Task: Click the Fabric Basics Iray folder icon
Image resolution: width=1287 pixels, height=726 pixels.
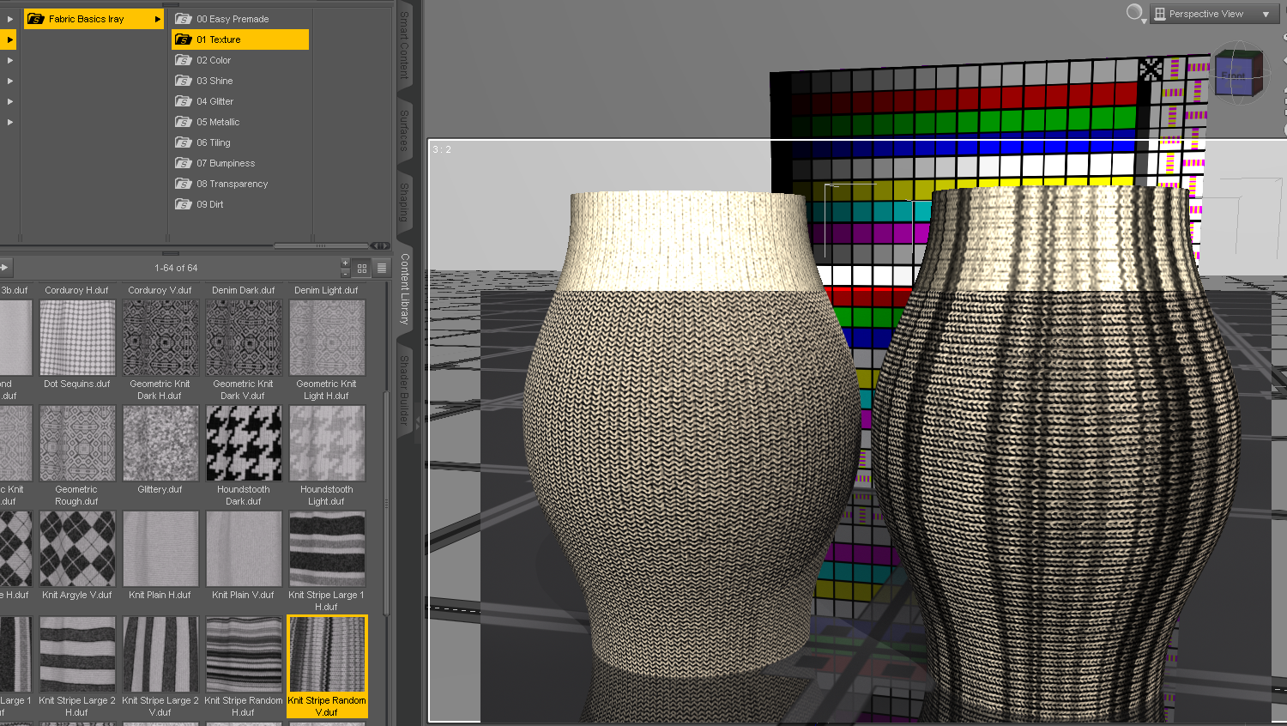Action: click(x=36, y=19)
